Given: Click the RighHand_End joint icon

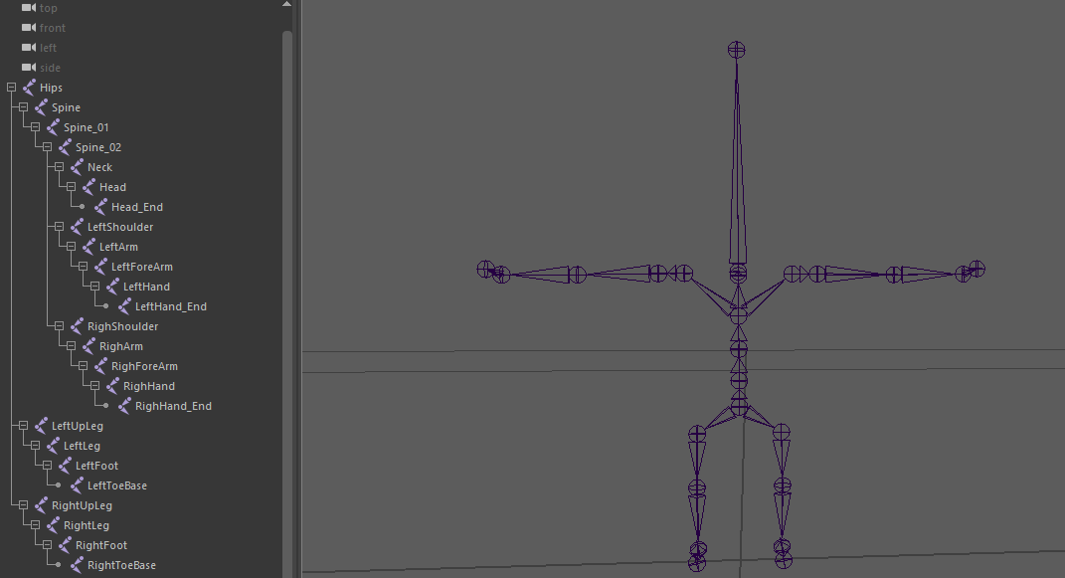Looking at the screenshot, I should click(124, 406).
